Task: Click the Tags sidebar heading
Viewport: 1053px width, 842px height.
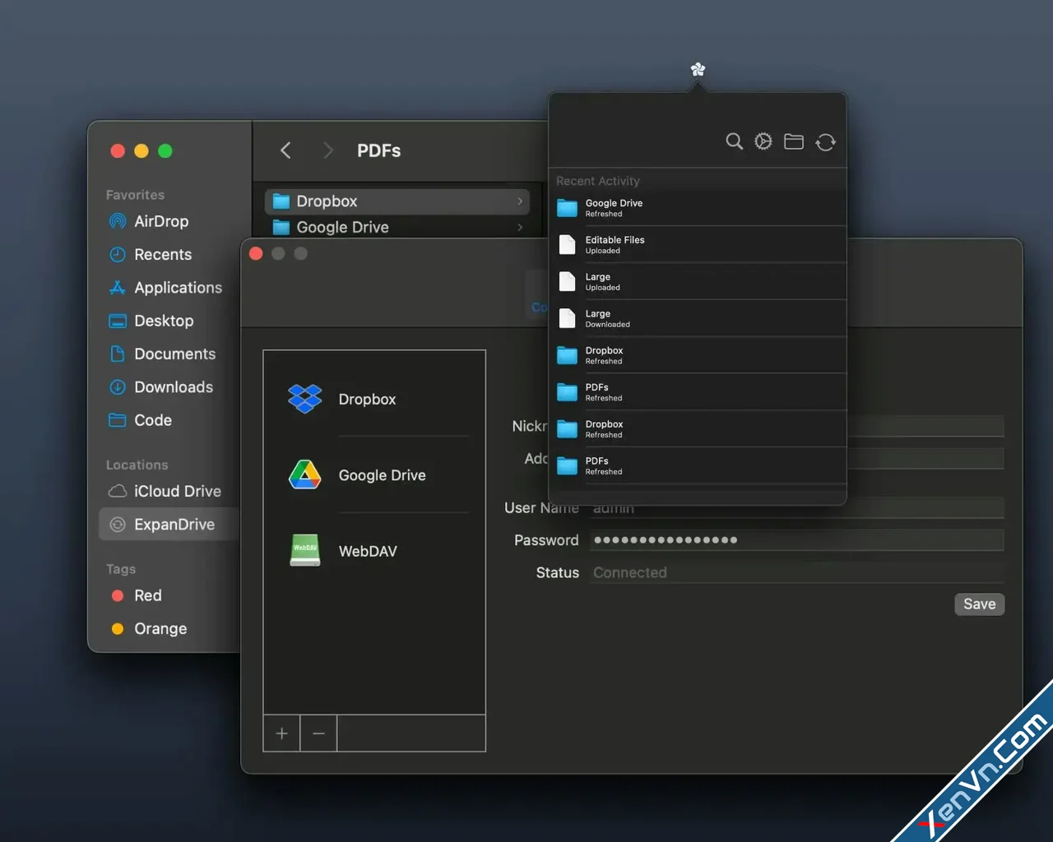Action: pyautogui.click(x=121, y=569)
